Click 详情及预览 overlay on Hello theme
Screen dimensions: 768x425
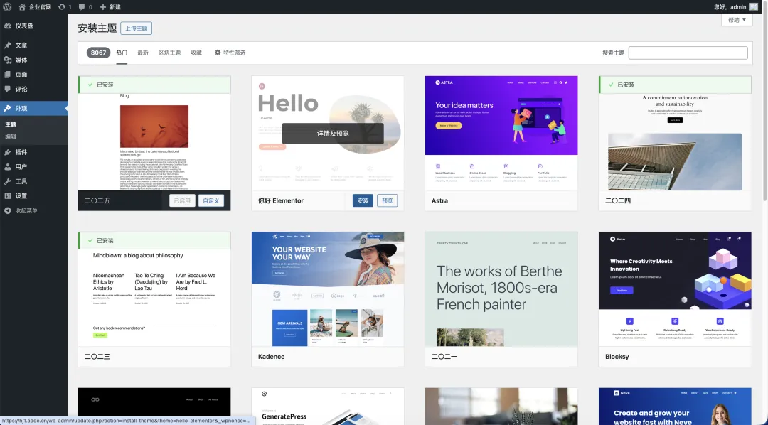pyautogui.click(x=333, y=133)
